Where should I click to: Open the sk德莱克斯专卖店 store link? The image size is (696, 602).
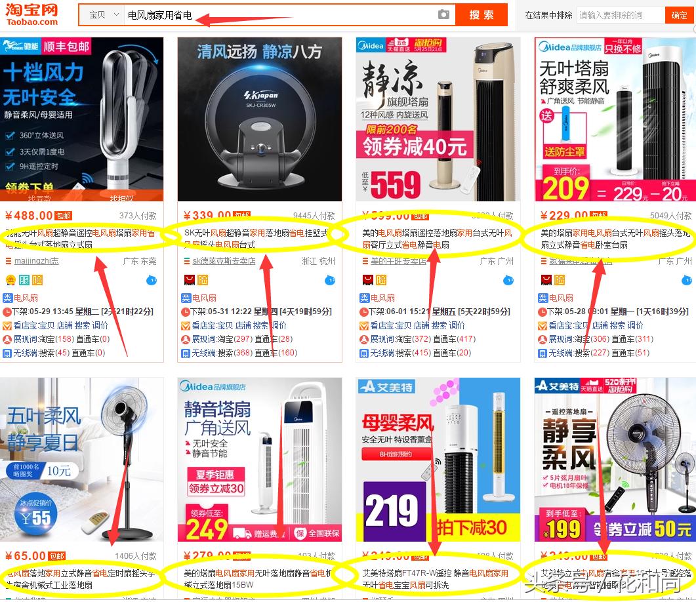(x=224, y=261)
